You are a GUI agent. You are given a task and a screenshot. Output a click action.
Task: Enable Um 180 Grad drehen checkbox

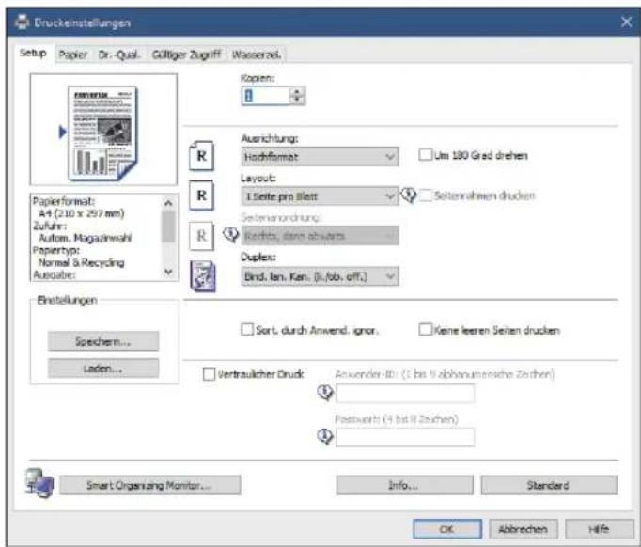[425, 155]
